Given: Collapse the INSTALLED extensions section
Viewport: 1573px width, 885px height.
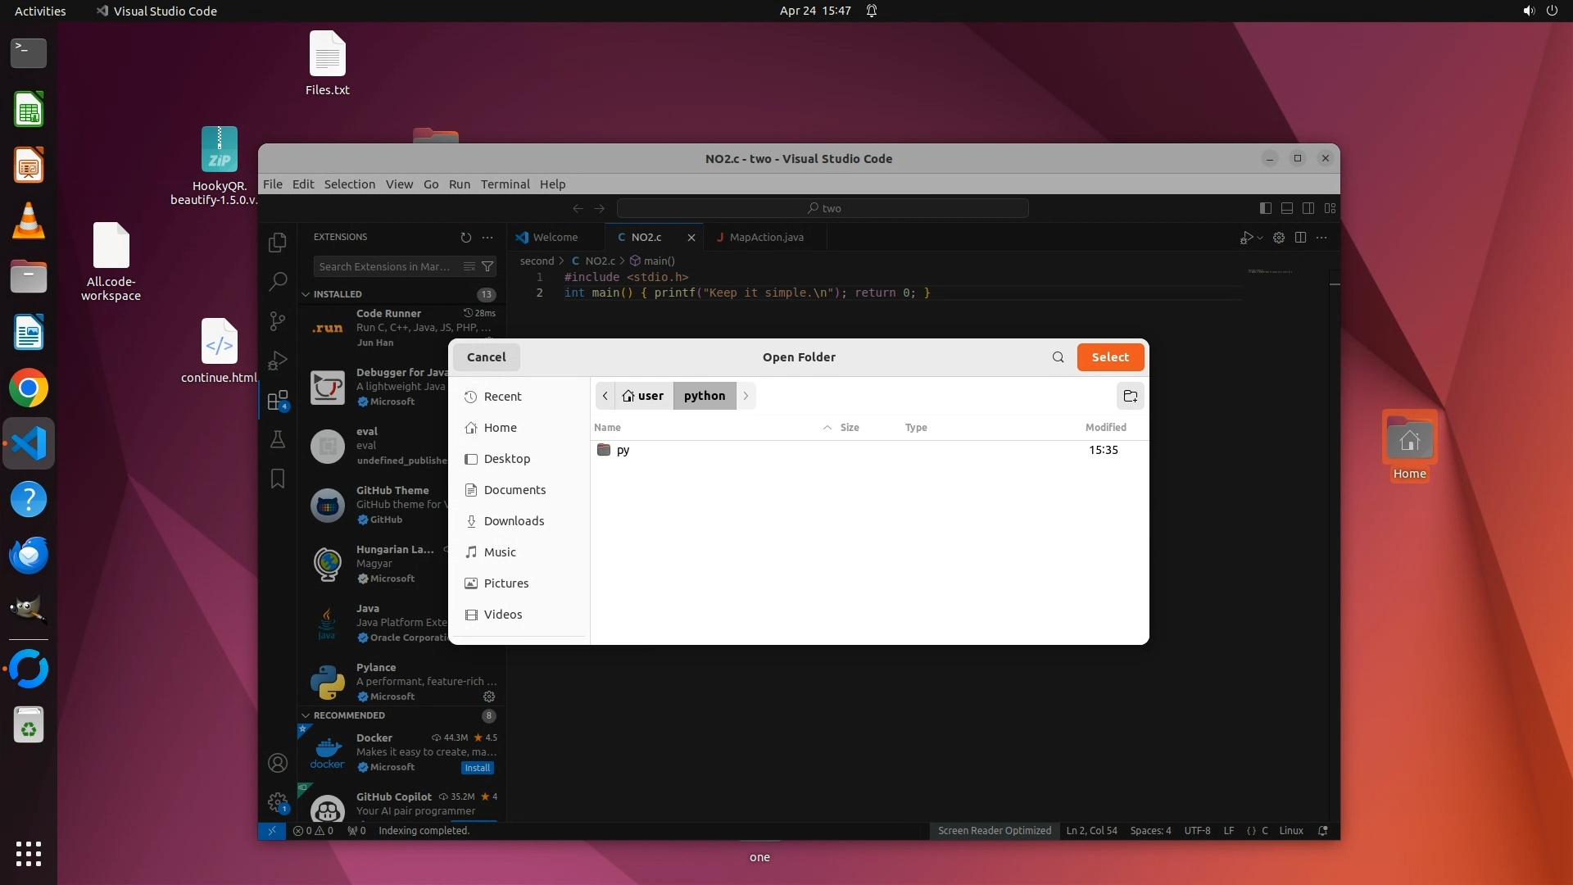Looking at the screenshot, I should (x=306, y=294).
